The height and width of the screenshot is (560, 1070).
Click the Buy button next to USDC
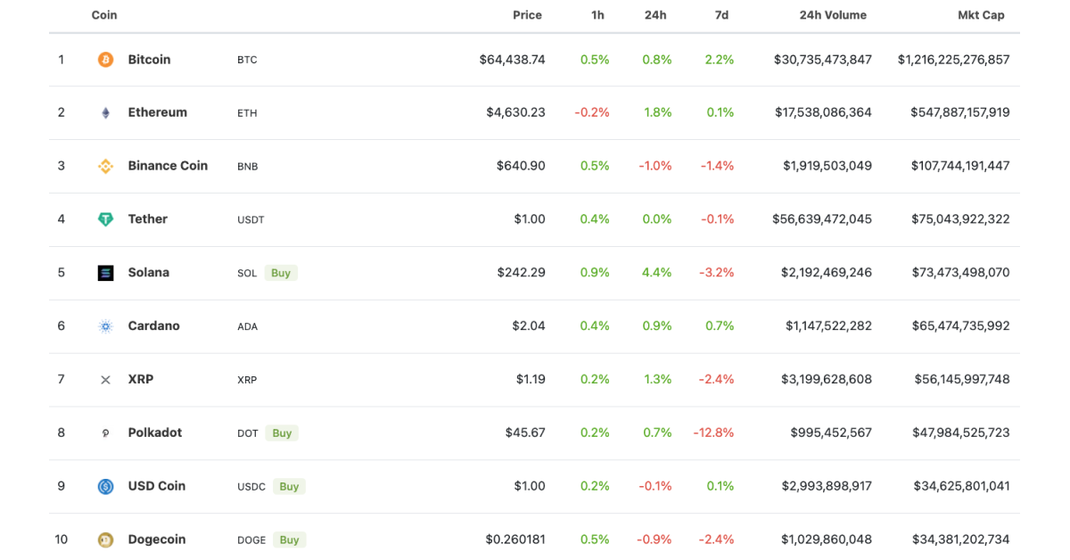(289, 486)
